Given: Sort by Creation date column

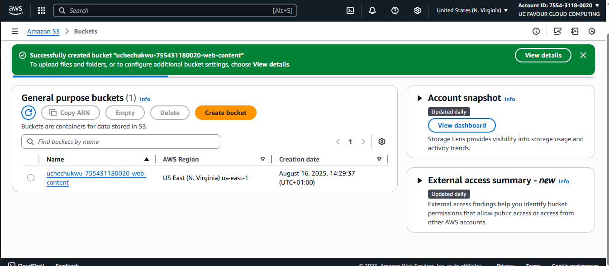Looking at the screenshot, I should point(379,159).
